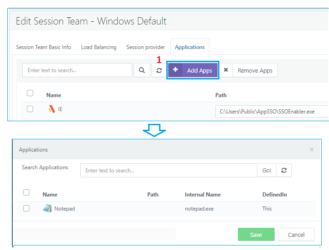329x250 pixels.
Task: Check the IE application row checkbox
Action: click(x=30, y=109)
